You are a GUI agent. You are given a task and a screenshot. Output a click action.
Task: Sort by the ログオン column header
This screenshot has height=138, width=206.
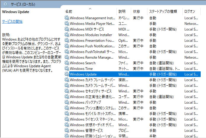190,12
